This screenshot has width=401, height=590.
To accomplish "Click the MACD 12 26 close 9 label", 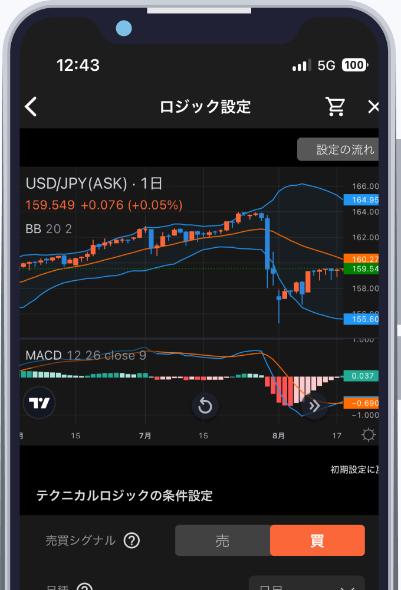I will point(86,355).
